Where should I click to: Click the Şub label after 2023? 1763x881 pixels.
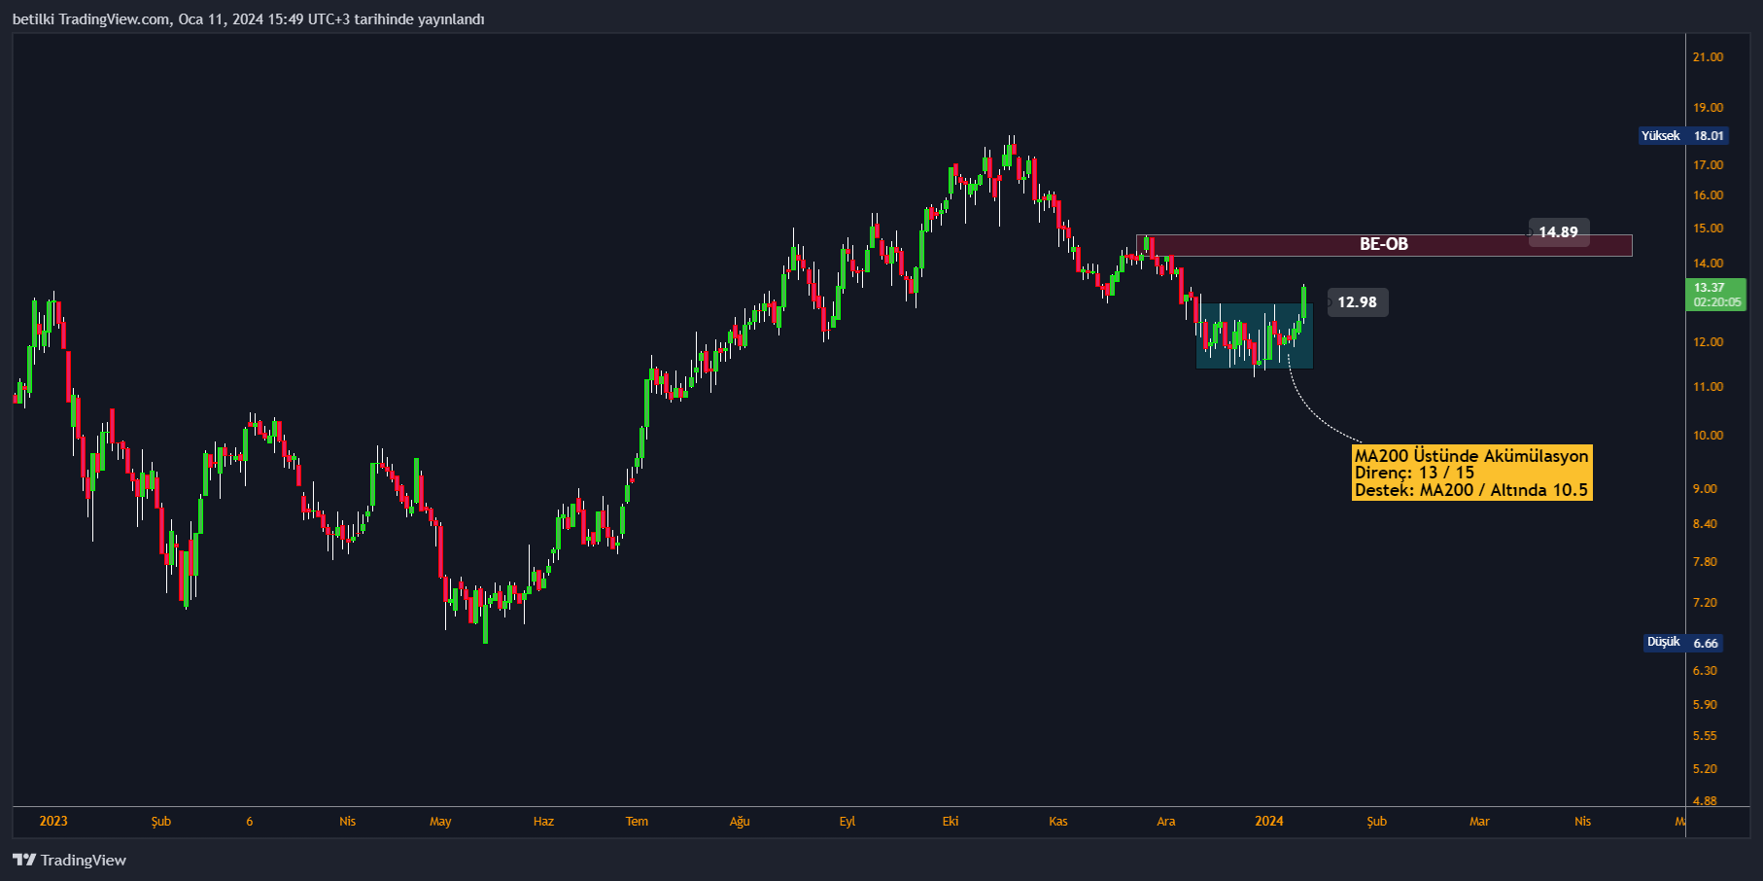161,822
